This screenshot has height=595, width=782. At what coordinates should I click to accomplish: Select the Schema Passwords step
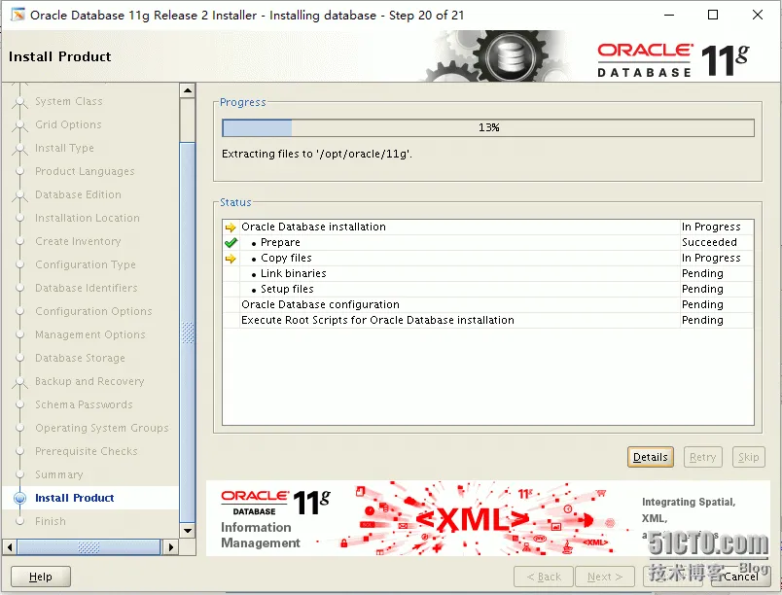[x=84, y=404]
